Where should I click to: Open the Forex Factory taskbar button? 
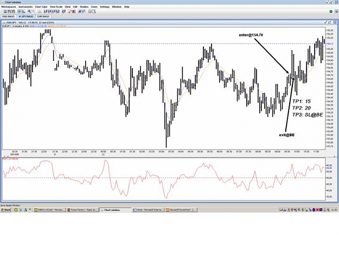point(82,210)
